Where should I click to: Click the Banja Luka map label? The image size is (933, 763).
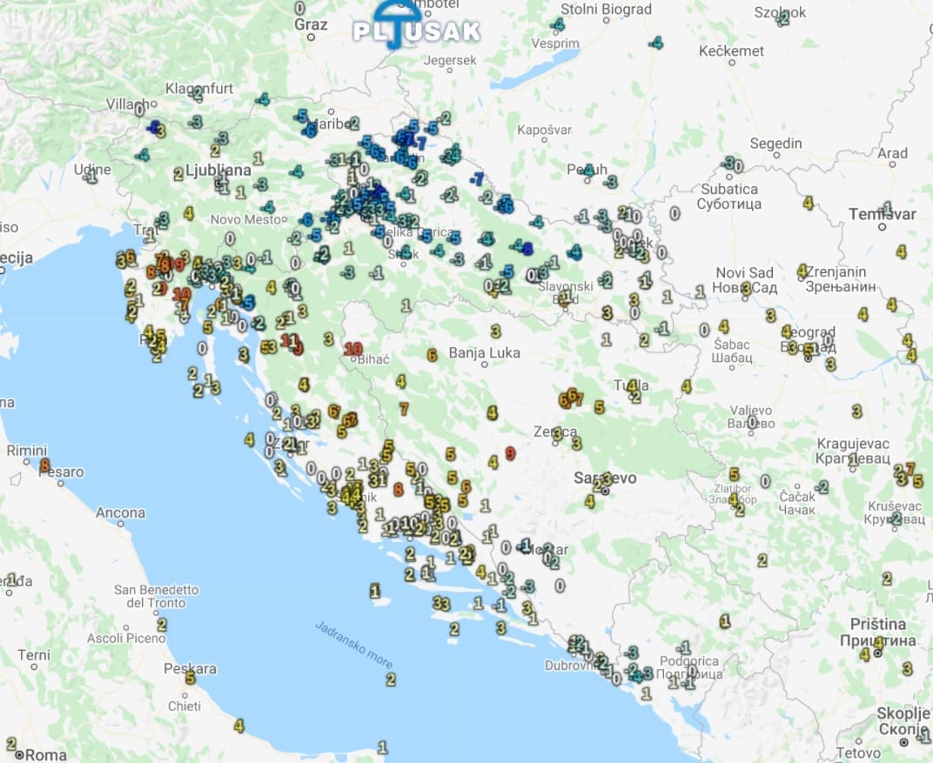tap(485, 353)
